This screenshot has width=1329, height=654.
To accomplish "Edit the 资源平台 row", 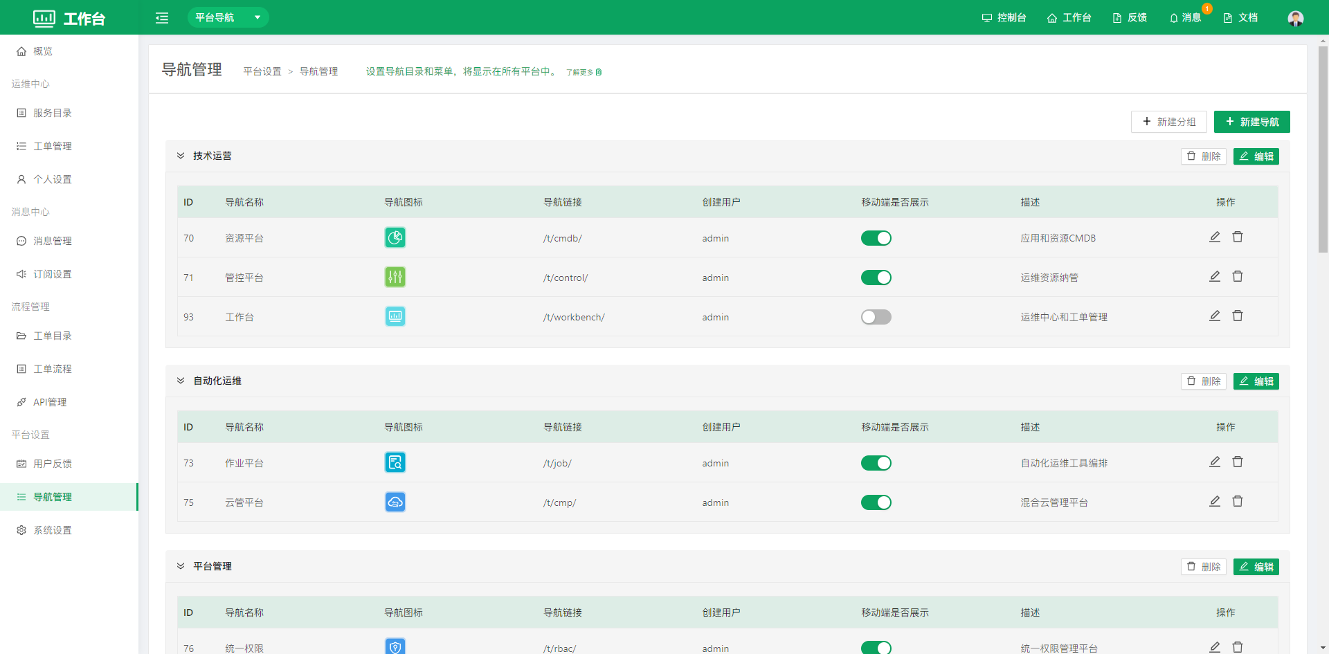I will [1215, 237].
